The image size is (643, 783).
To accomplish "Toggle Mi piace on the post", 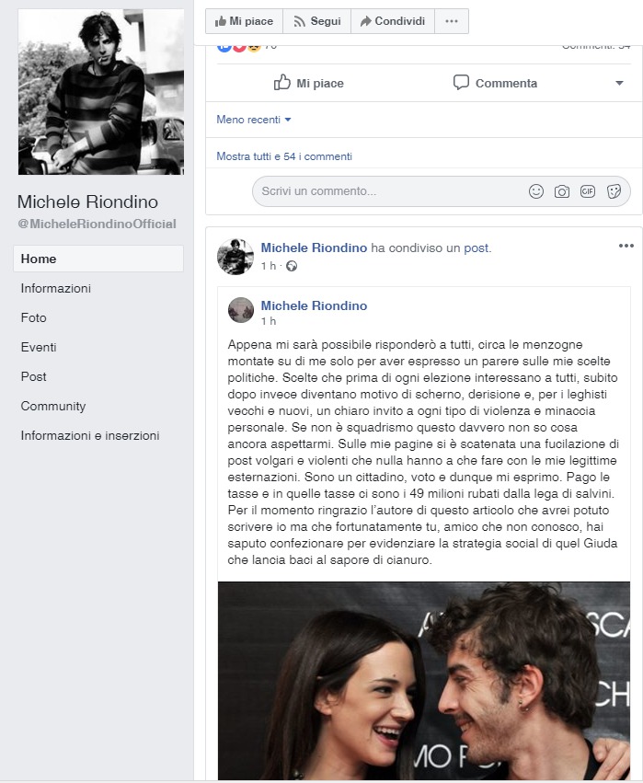I will [309, 83].
